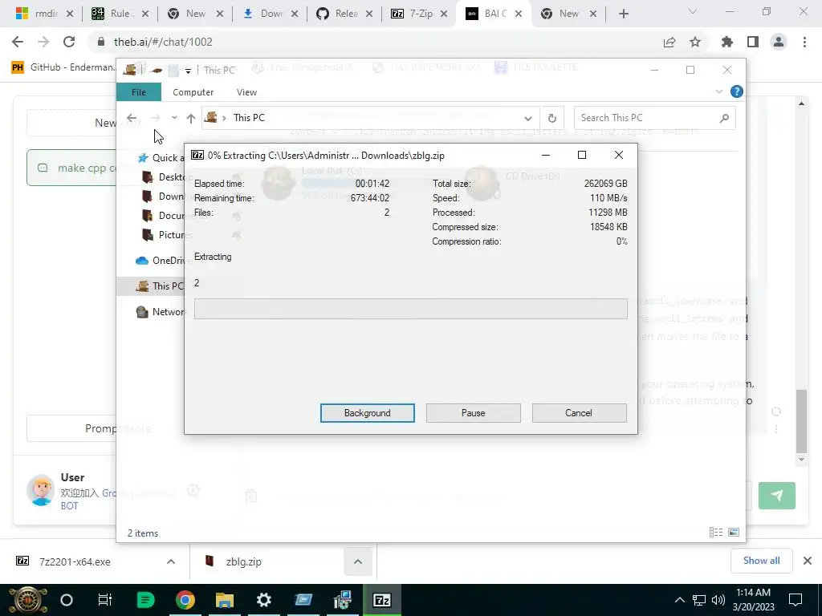Open Chrome extensions puzzle icon

(x=726, y=42)
